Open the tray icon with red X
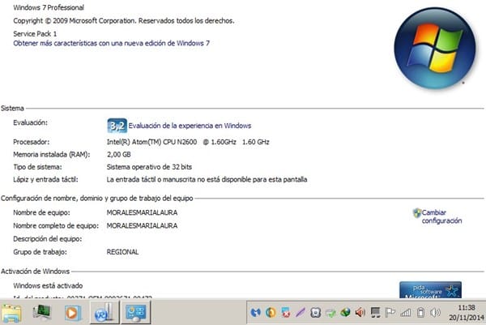 click(285, 312)
